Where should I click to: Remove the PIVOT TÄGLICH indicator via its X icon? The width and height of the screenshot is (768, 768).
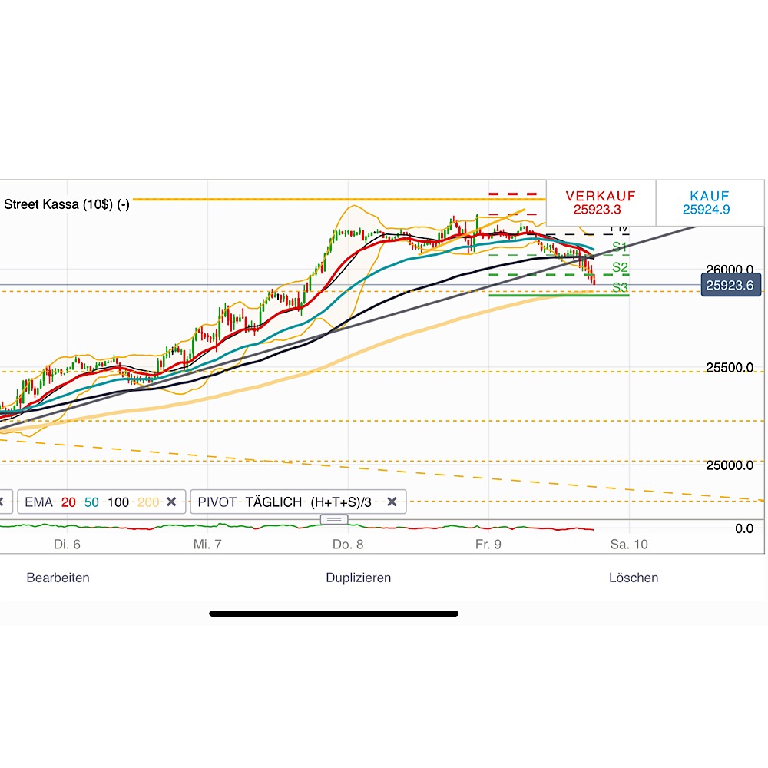click(392, 502)
